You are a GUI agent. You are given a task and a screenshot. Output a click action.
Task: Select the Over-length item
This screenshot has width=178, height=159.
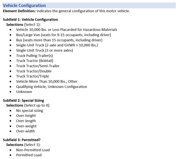pyautogui.click(x=26, y=121)
